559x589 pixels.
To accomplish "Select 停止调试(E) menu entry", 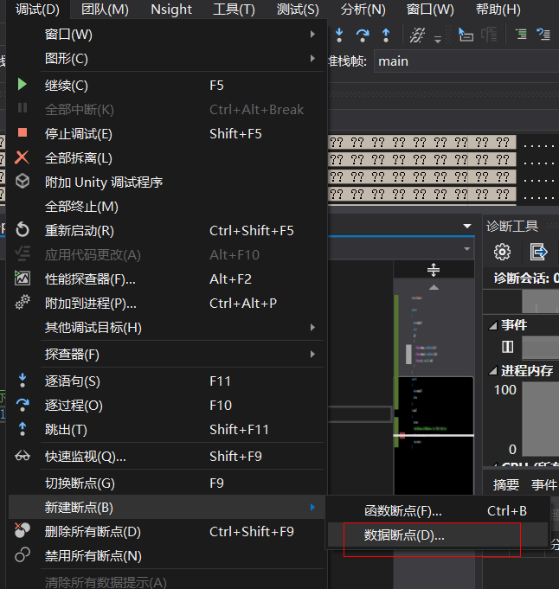I will [x=166, y=134].
